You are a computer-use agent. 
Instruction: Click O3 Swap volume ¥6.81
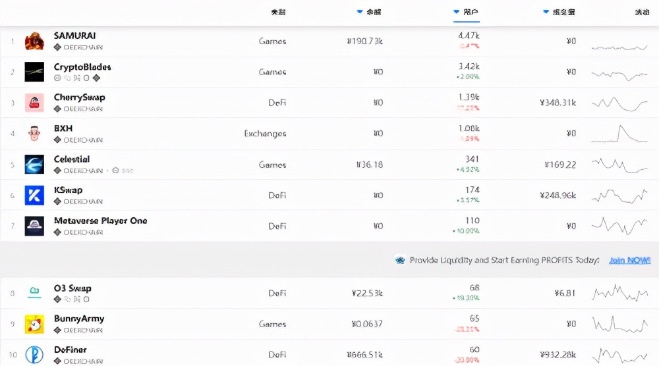[565, 293]
